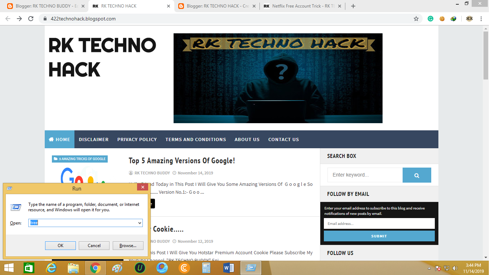Open the DISCLAIMER page
The height and width of the screenshot is (275, 491).
pyautogui.click(x=94, y=139)
